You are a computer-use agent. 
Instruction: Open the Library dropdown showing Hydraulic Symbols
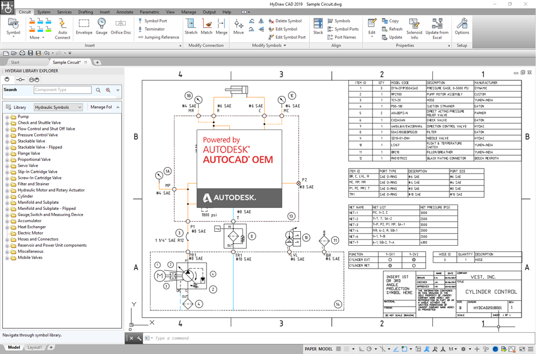[58, 107]
